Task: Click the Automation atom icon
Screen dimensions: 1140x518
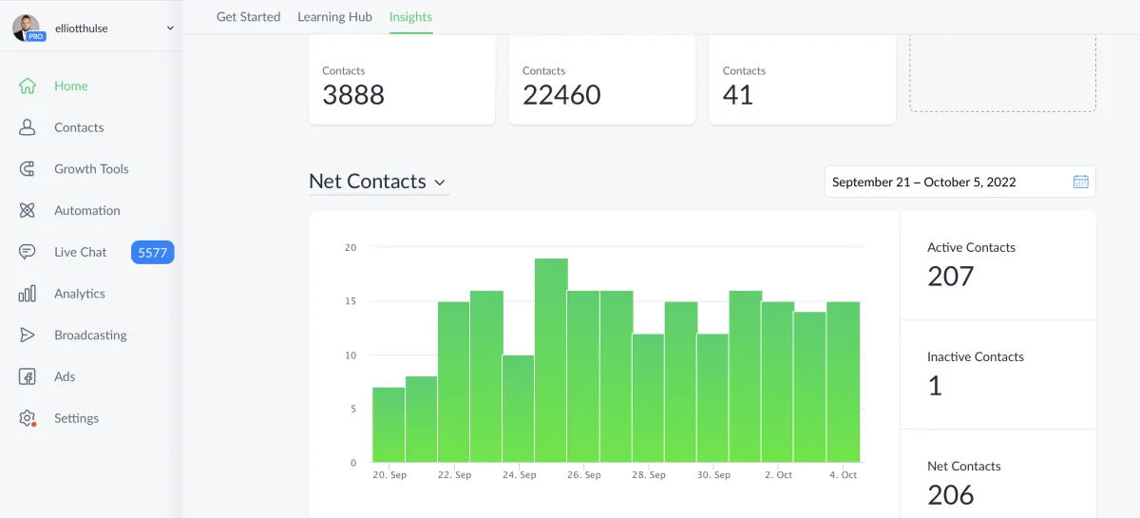Action: click(x=28, y=210)
